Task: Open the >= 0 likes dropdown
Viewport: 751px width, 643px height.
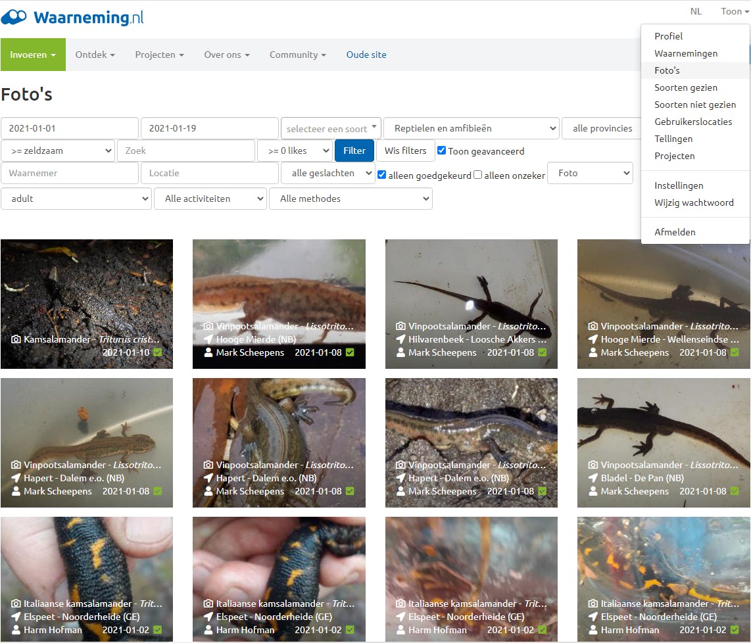Action: pyautogui.click(x=295, y=151)
